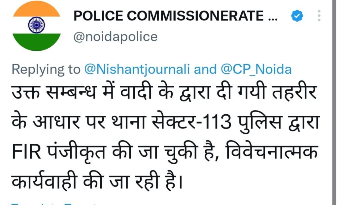The image size is (338, 205).
Task: Click the Ashoka Chakra in the avatar
Action: pos(36,25)
